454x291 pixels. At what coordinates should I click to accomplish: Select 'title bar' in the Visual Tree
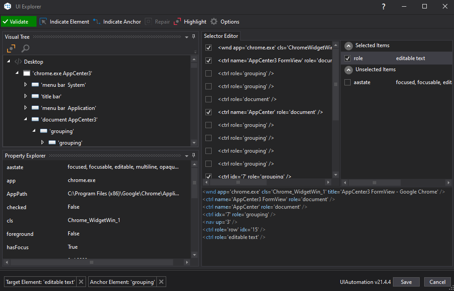click(x=51, y=96)
